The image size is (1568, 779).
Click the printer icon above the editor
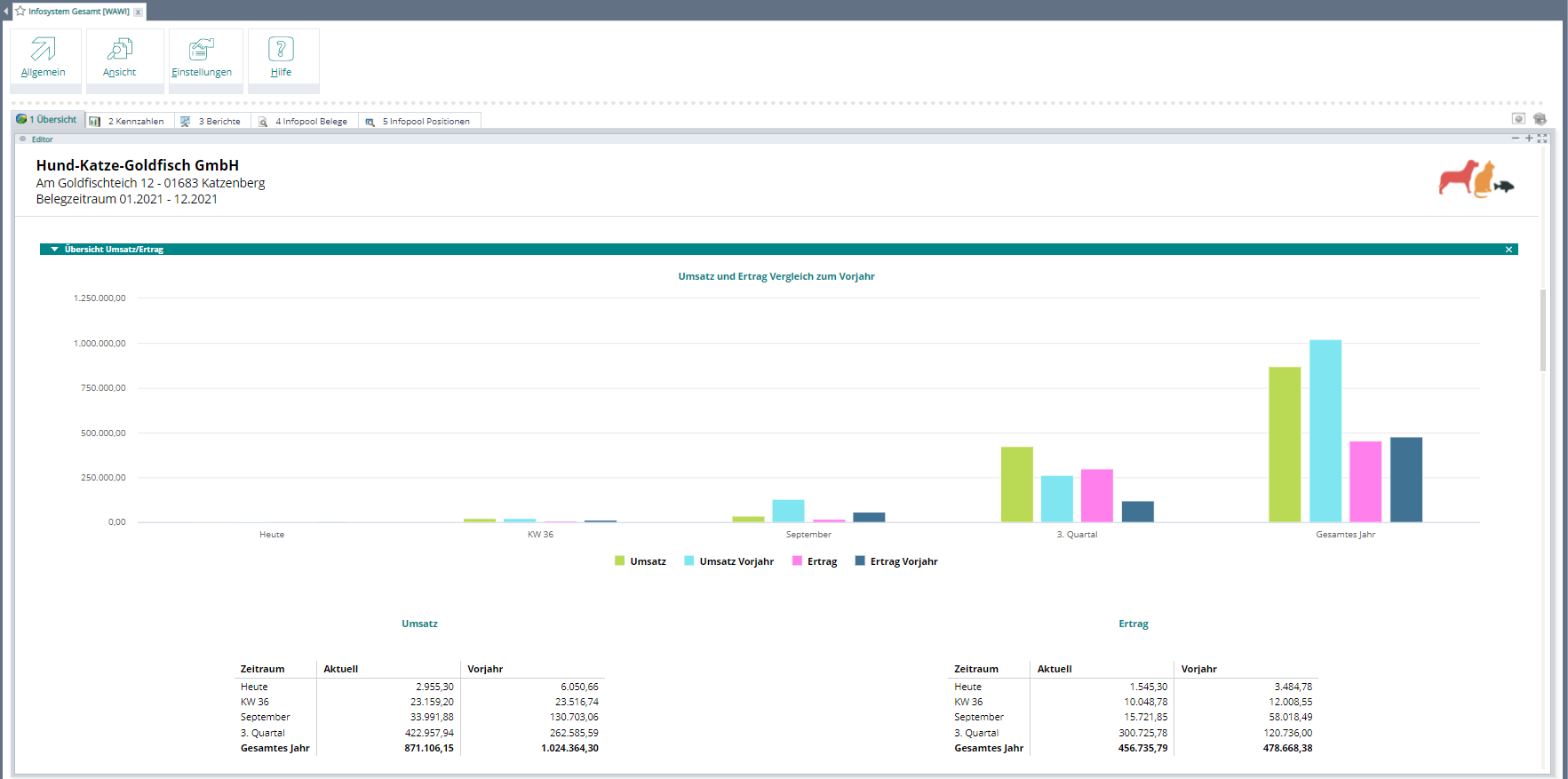pos(1540,119)
